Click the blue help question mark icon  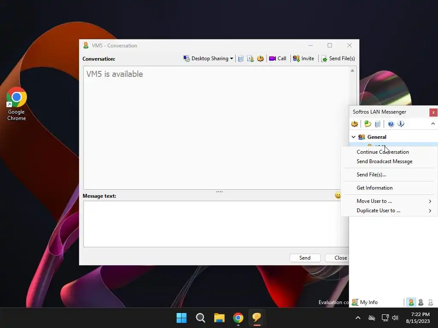point(391,124)
